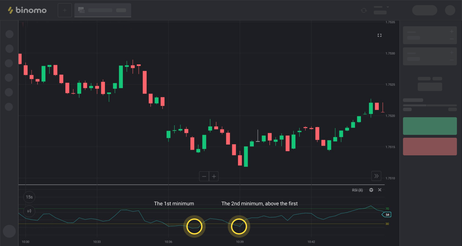The width and height of the screenshot is (462, 246).
Task: Open the round profile avatar
Action: coord(450,10)
